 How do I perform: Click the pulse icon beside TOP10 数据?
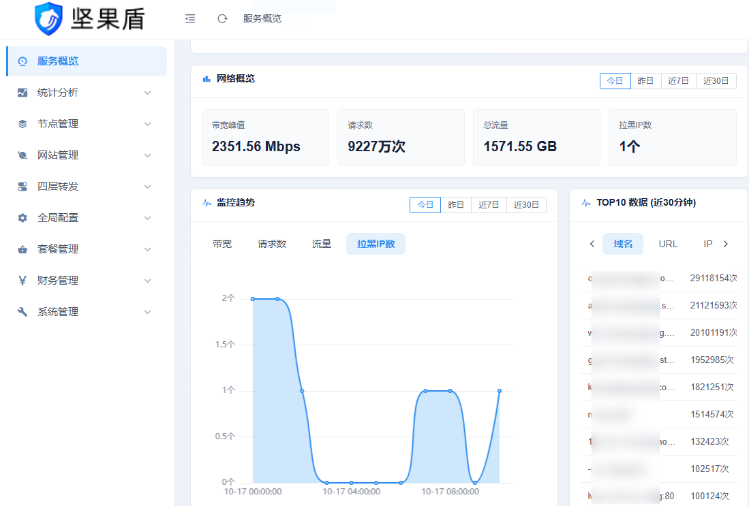(x=586, y=203)
